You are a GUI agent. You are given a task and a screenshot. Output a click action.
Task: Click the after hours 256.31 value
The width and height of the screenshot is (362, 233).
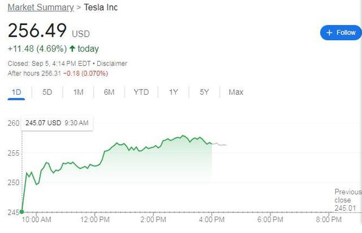click(51, 73)
